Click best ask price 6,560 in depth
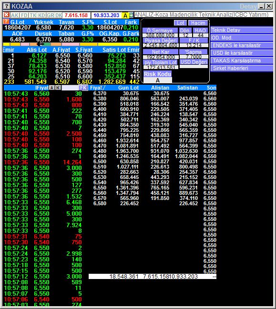 85,56
